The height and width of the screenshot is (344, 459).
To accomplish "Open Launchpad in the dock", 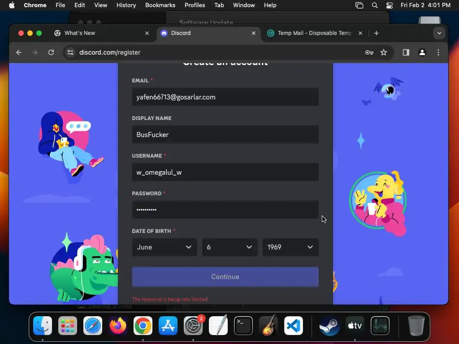I will tap(68, 326).
